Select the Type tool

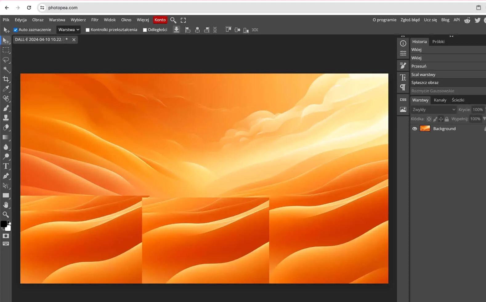pos(6,166)
